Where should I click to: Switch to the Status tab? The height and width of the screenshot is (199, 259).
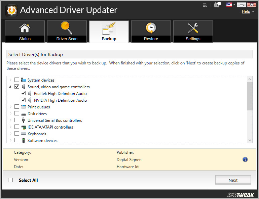(25, 32)
